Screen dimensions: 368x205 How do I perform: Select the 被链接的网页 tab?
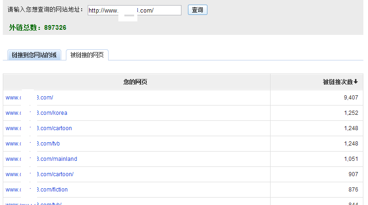coord(87,55)
